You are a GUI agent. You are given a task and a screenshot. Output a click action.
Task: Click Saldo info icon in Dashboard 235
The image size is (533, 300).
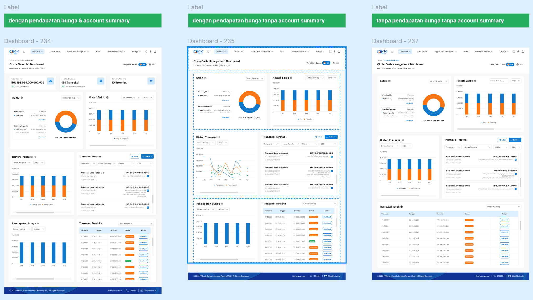pos(205,78)
